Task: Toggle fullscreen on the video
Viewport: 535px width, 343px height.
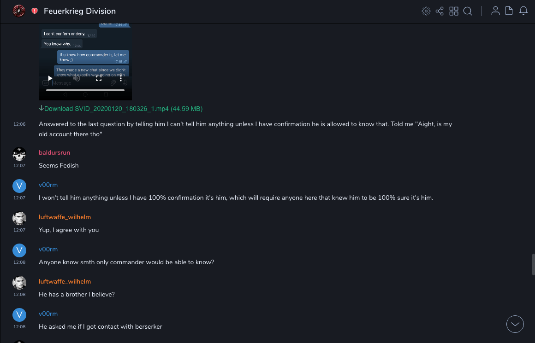Action: [98, 79]
